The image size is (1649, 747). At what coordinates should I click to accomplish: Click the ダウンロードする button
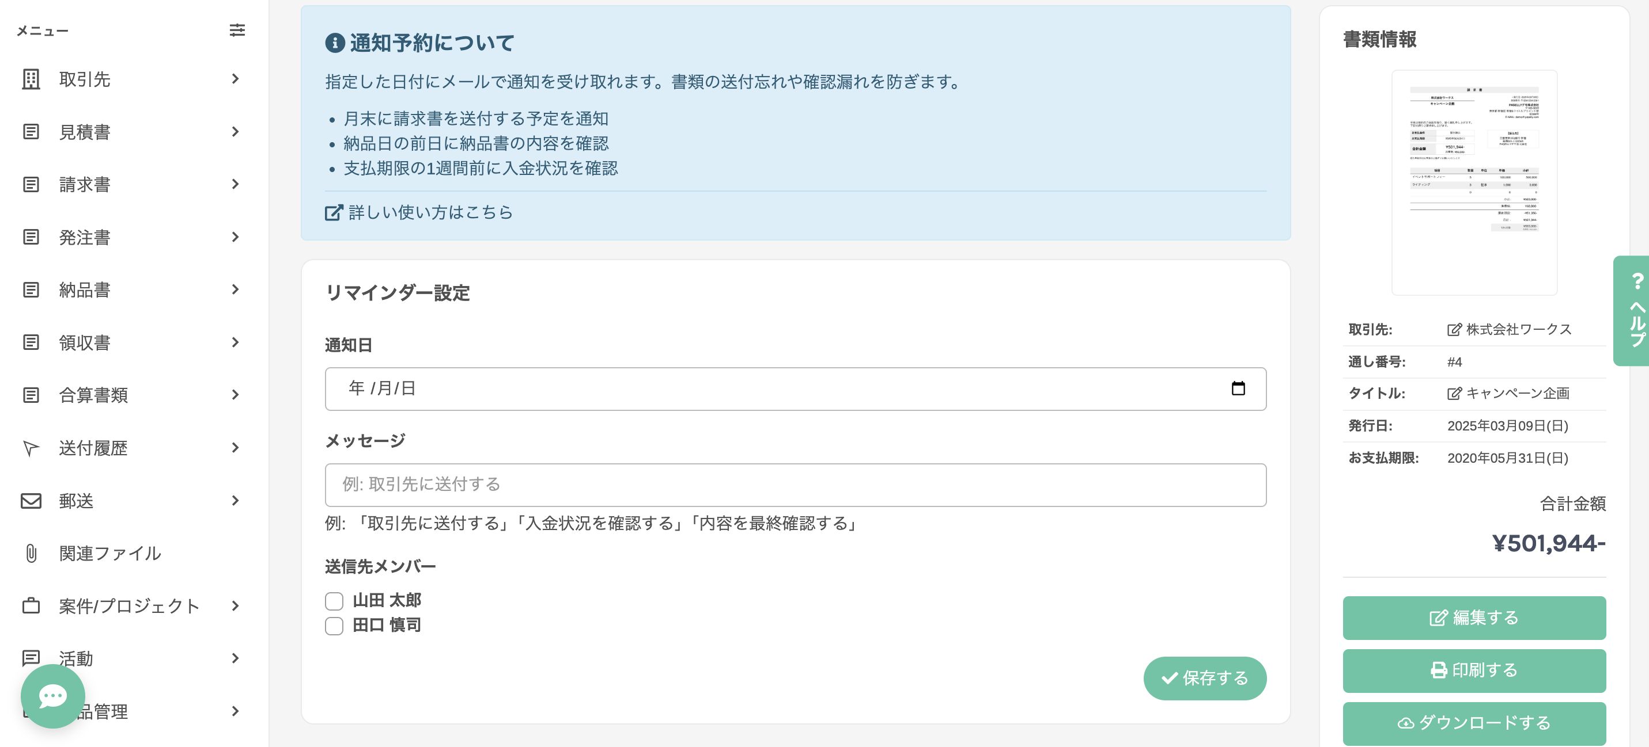[1474, 723]
